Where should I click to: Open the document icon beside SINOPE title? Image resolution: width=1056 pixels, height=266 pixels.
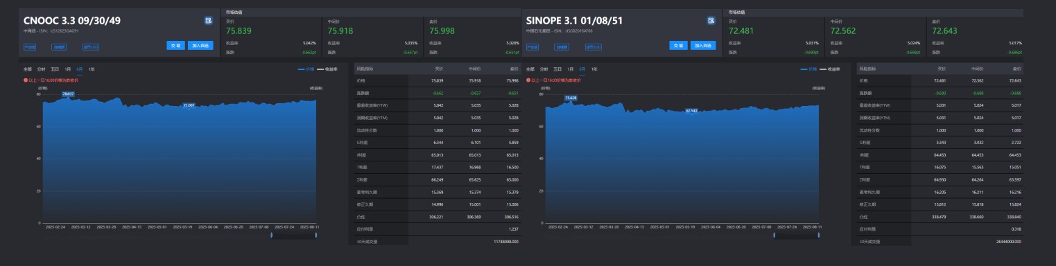pyautogui.click(x=711, y=21)
